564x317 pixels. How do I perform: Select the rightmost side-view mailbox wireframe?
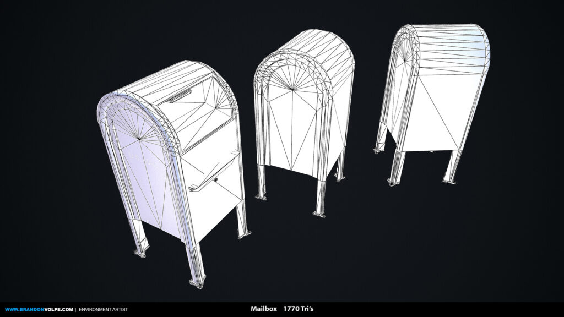point(432,105)
